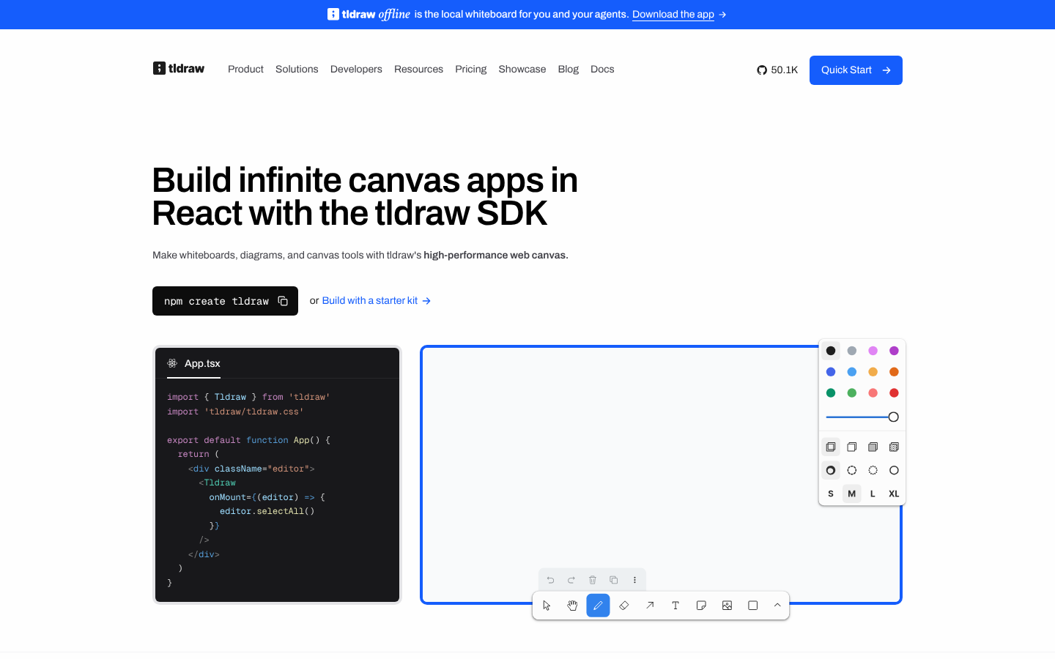This screenshot has height=659, width=1055.
Task: Open the Resources menu
Action: 418,70
